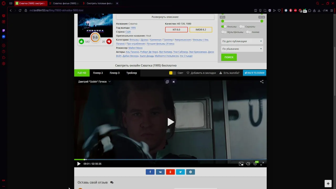Open the new tab plus button

coord(117,3)
